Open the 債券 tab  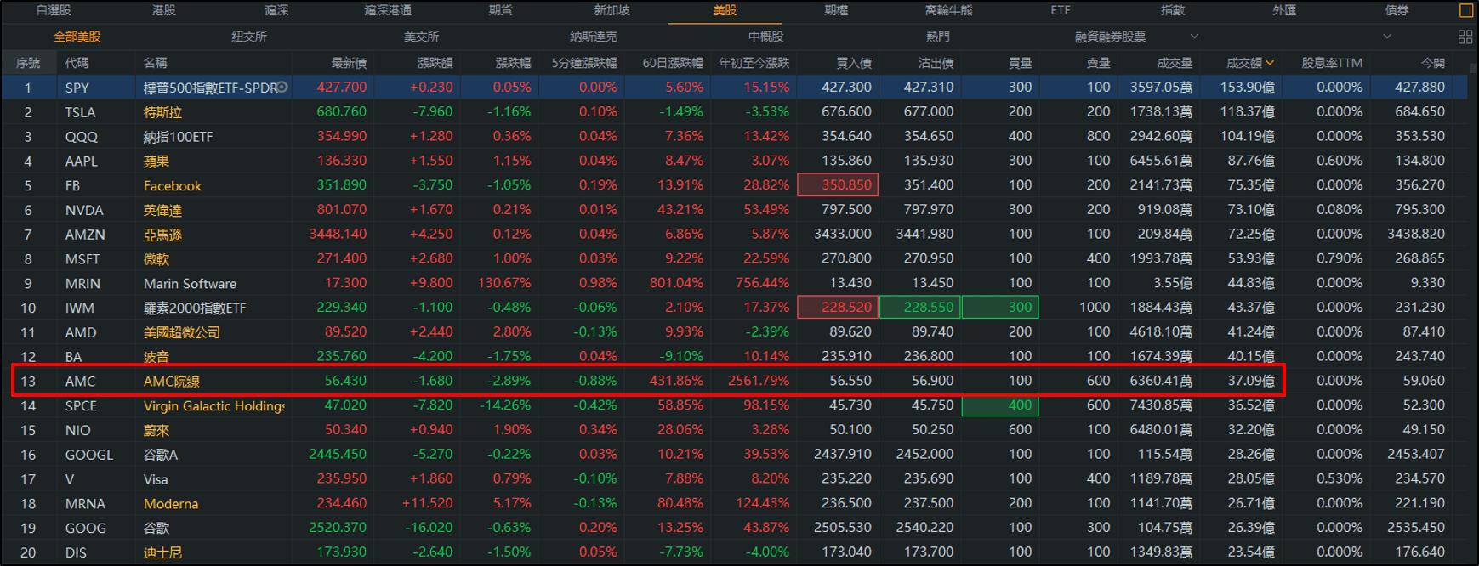click(x=1397, y=10)
